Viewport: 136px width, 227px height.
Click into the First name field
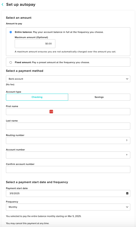tap(68, 112)
